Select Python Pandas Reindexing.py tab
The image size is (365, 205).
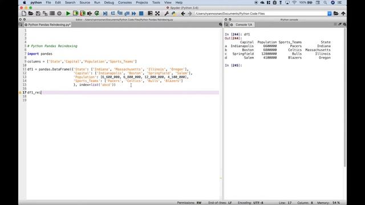click(47, 24)
